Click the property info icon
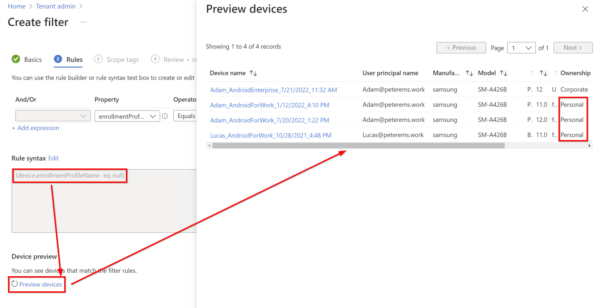The width and height of the screenshot is (601, 308). tap(165, 116)
